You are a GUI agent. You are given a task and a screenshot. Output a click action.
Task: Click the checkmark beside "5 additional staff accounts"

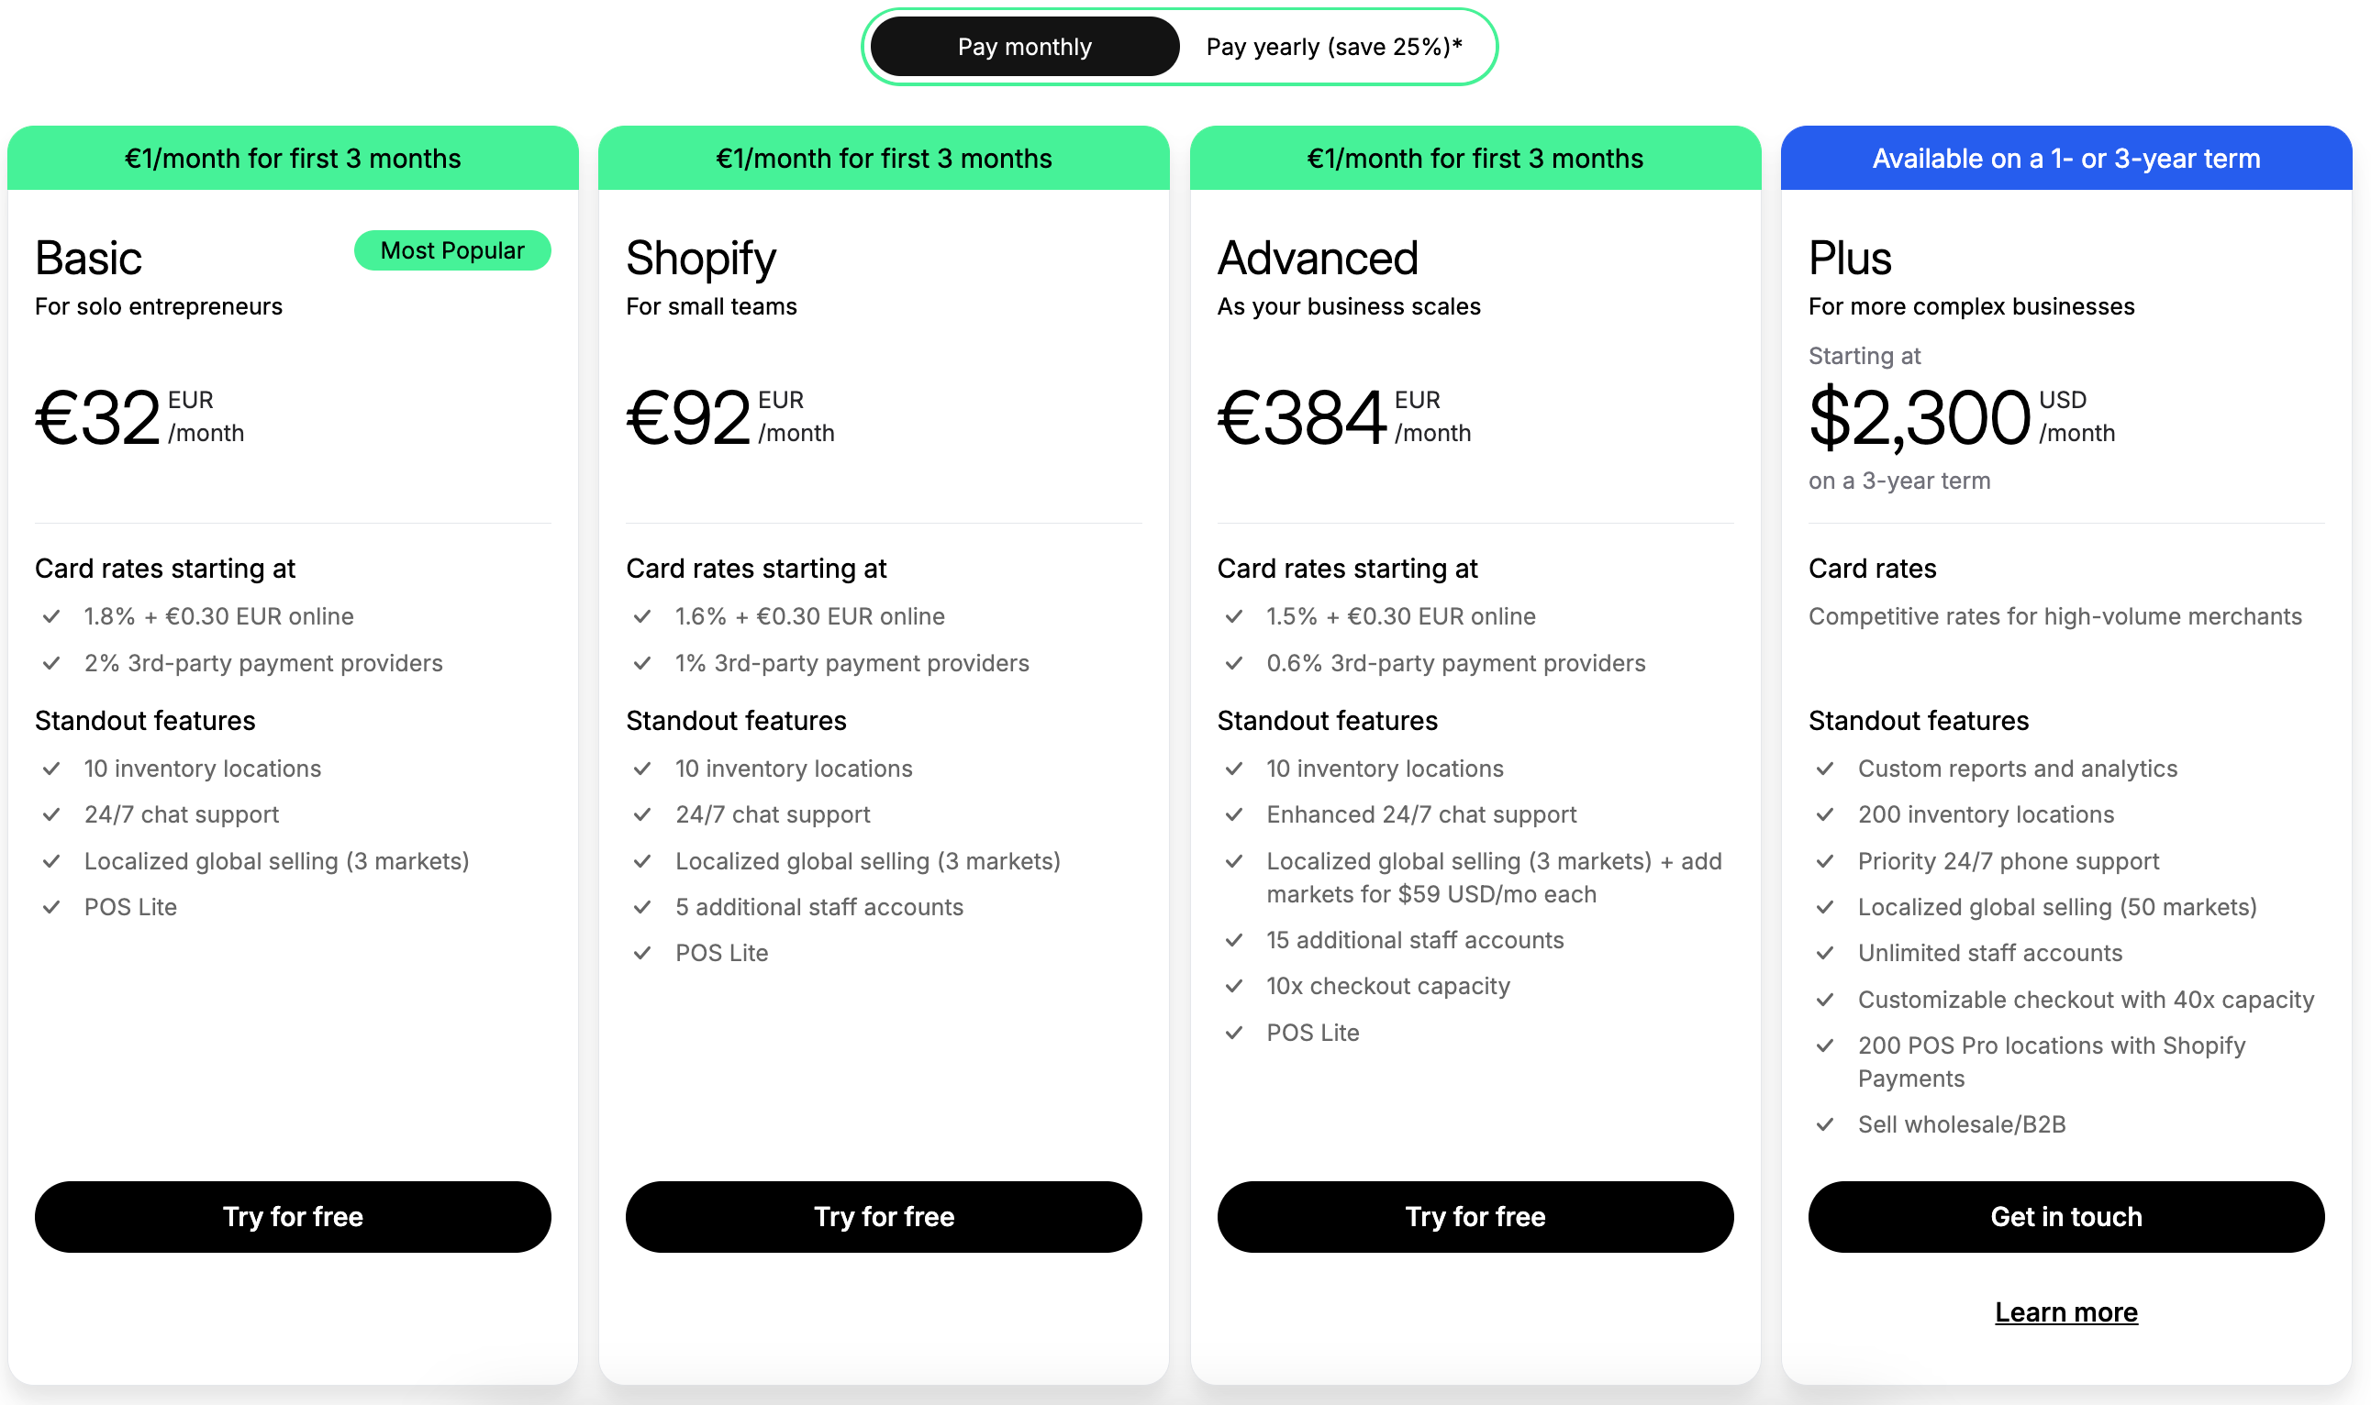tap(643, 907)
